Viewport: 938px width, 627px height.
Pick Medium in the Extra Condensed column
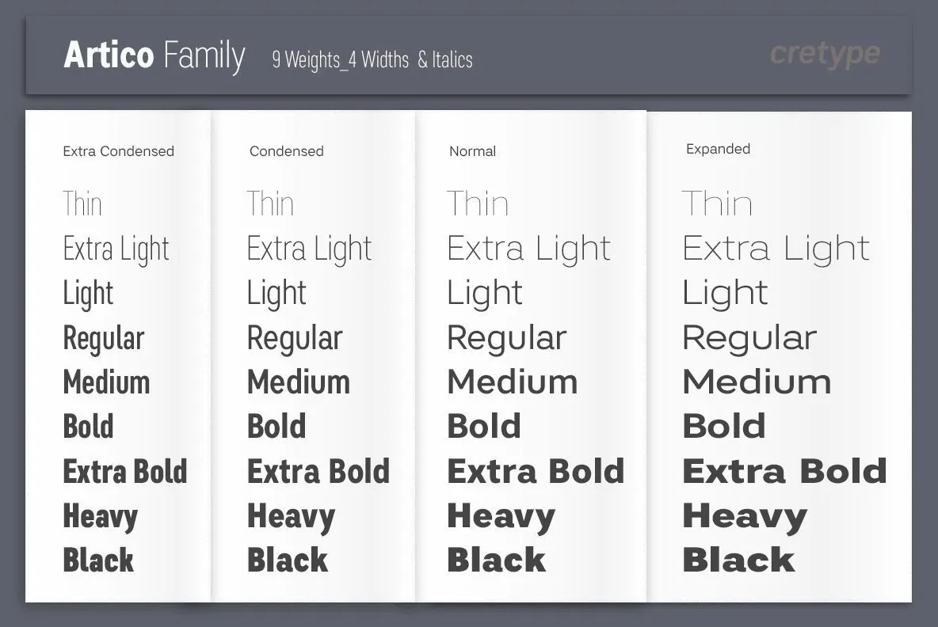pos(106,382)
